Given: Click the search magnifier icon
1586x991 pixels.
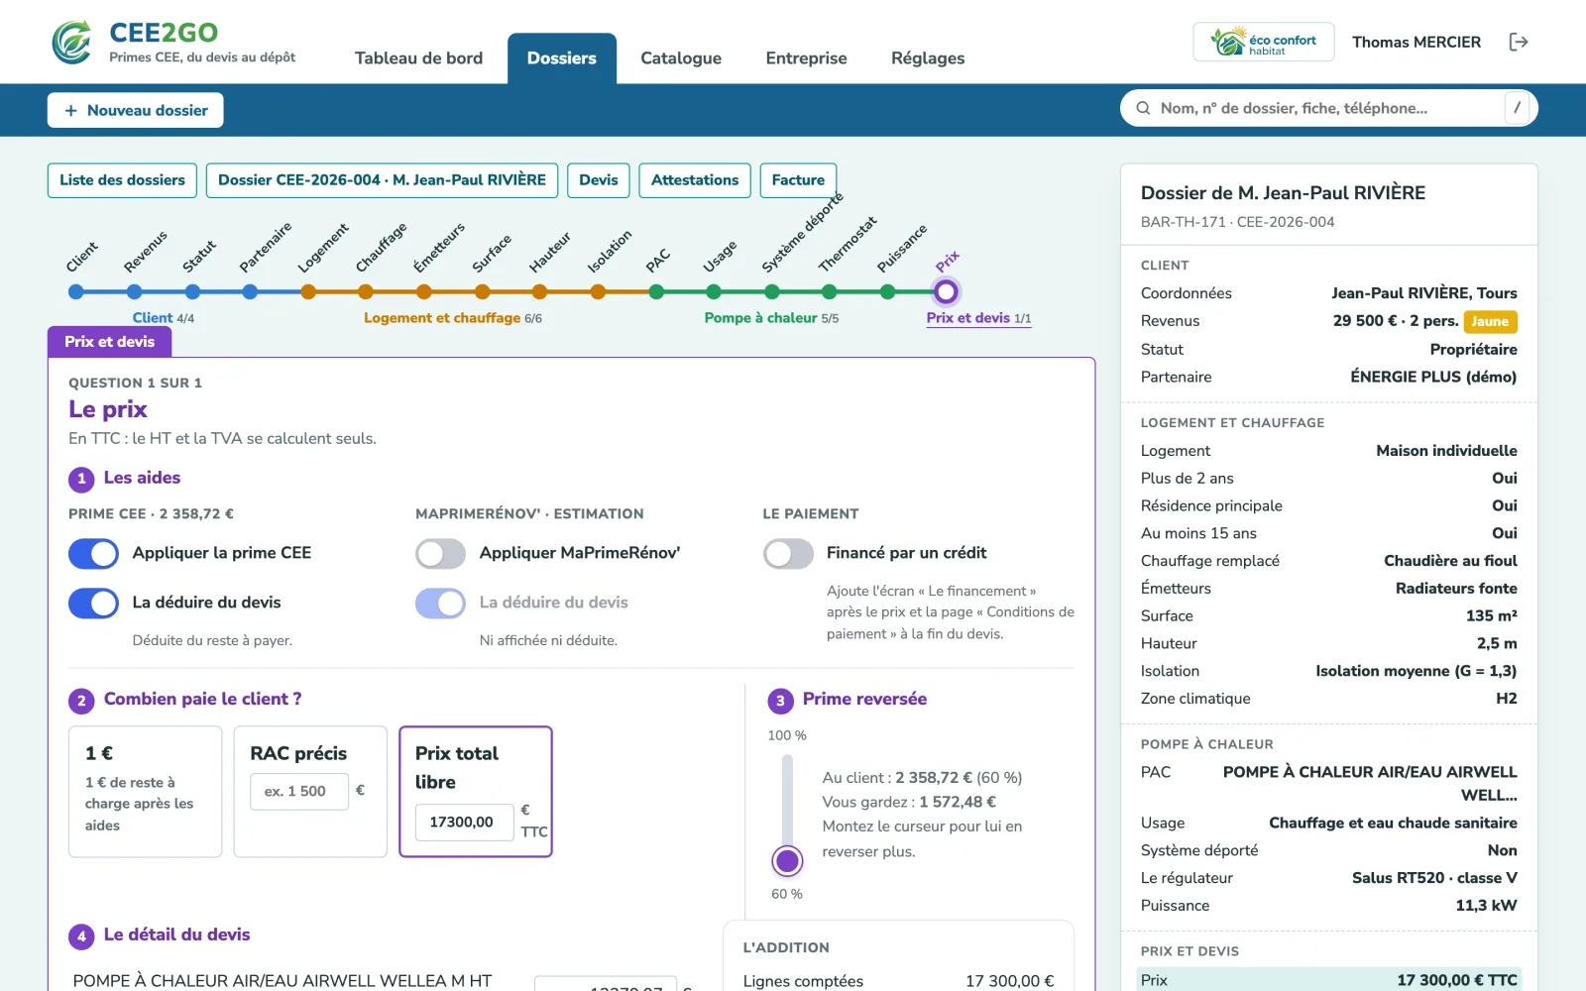Looking at the screenshot, I should pyautogui.click(x=1143, y=108).
